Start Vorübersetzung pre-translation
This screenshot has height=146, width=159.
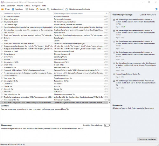tap(55, 9)
